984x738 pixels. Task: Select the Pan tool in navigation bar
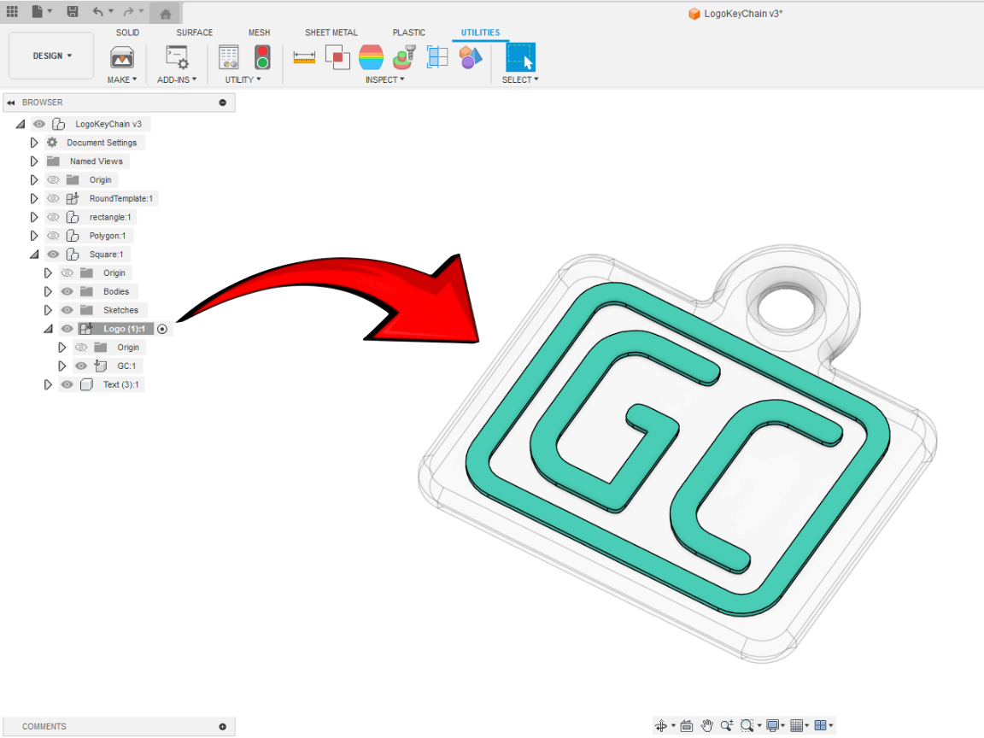[x=707, y=726]
